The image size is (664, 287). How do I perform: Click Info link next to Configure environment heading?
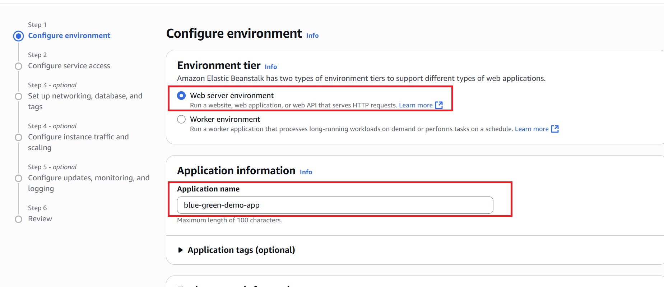tap(312, 36)
